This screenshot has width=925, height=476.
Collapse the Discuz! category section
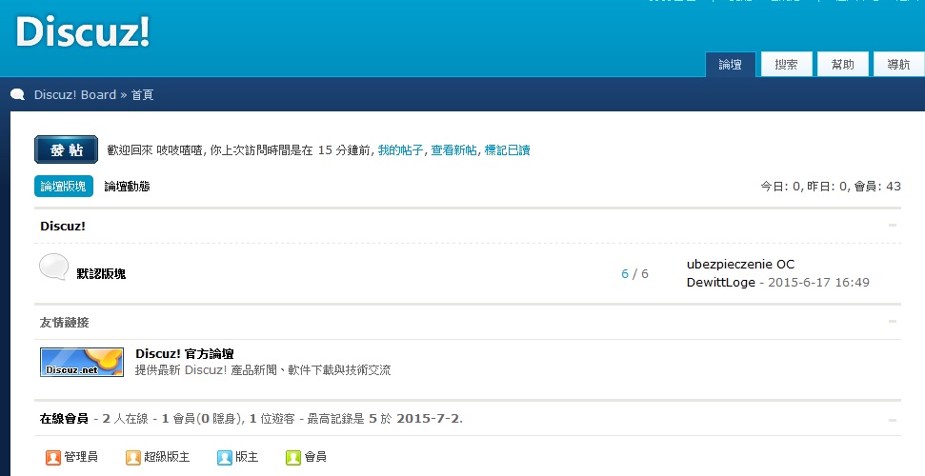[893, 226]
